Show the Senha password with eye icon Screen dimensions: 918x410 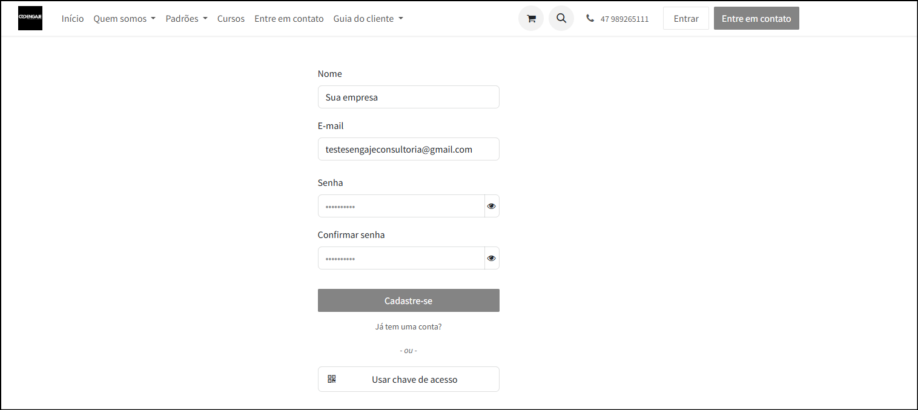[492, 206]
